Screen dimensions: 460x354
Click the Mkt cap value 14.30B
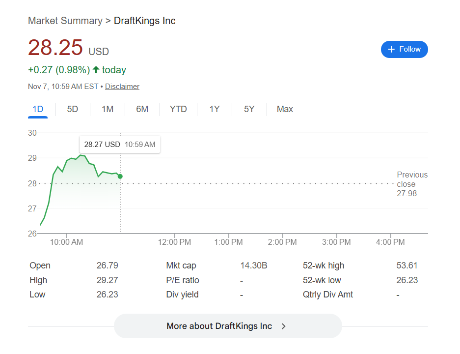tap(253, 265)
